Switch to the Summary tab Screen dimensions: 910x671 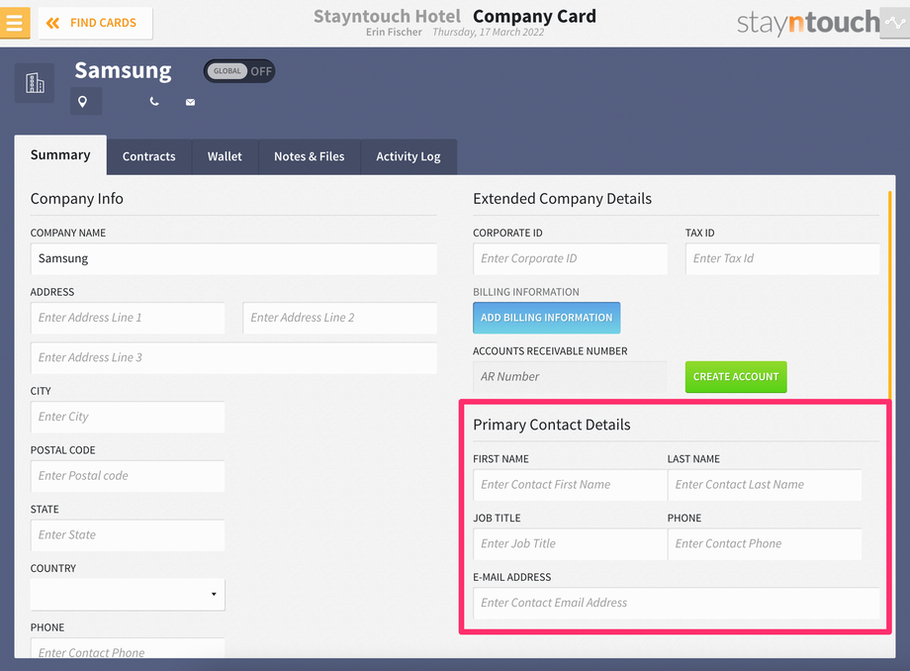60,155
